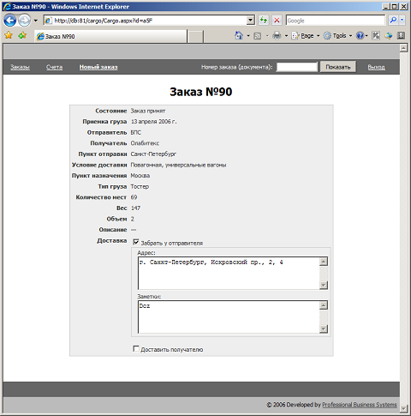Click the globe toolbar icon
The image size is (411, 416).
click(x=389, y=36)
